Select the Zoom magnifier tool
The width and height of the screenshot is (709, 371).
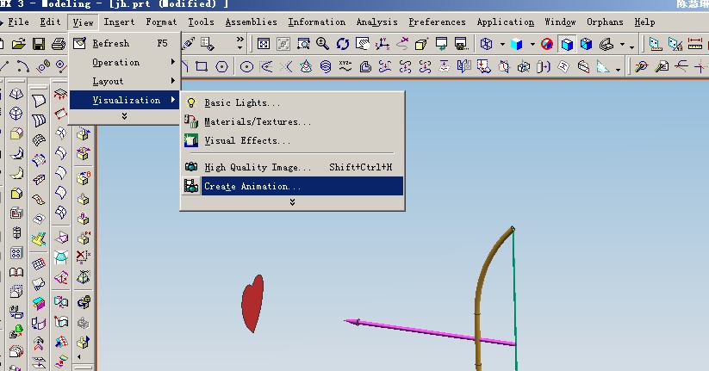tap(323, 44)
